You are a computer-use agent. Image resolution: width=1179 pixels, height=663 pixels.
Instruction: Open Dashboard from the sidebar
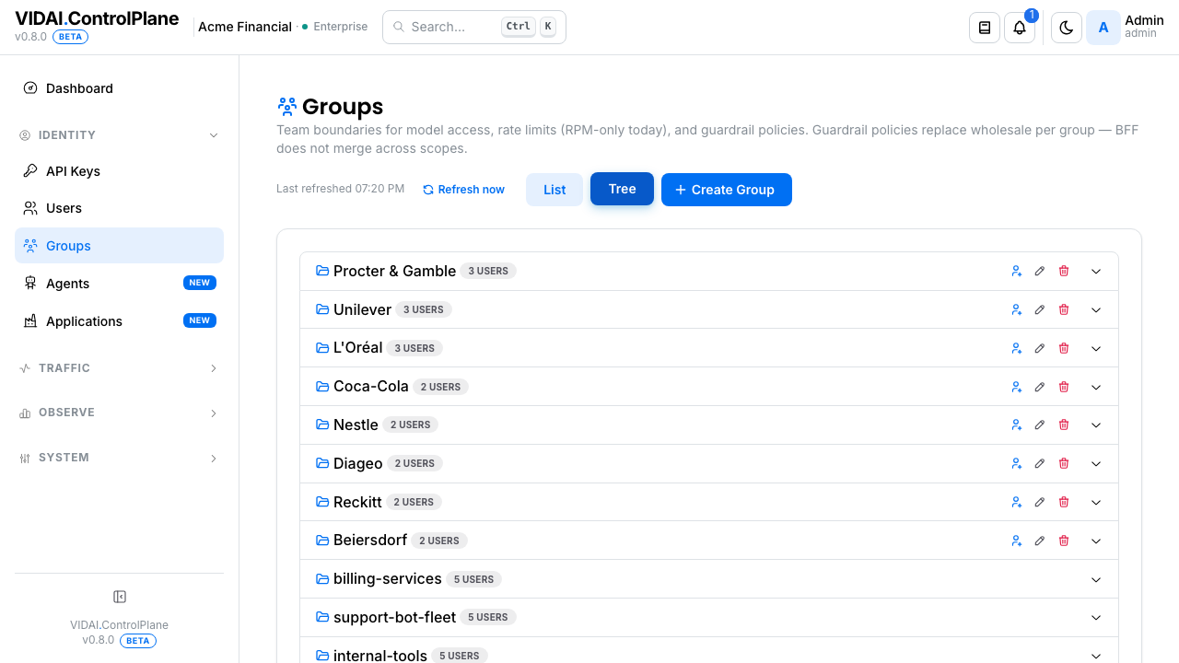point(119,88)
